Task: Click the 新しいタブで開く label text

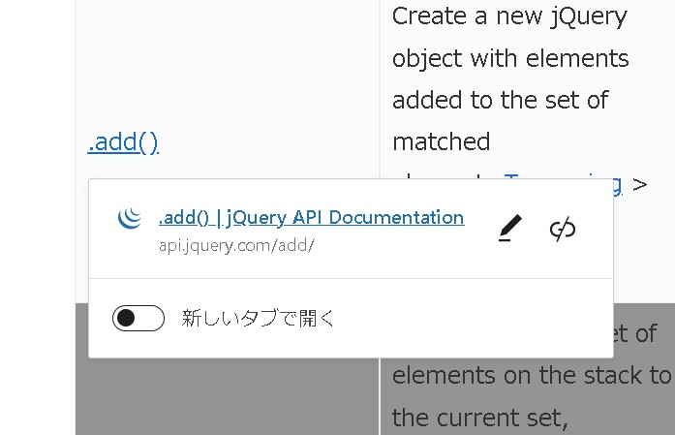Action: click(x=258, y=318)
